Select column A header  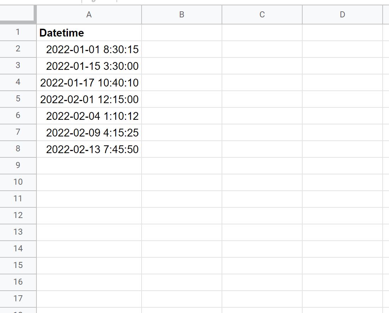click(89, 15)
